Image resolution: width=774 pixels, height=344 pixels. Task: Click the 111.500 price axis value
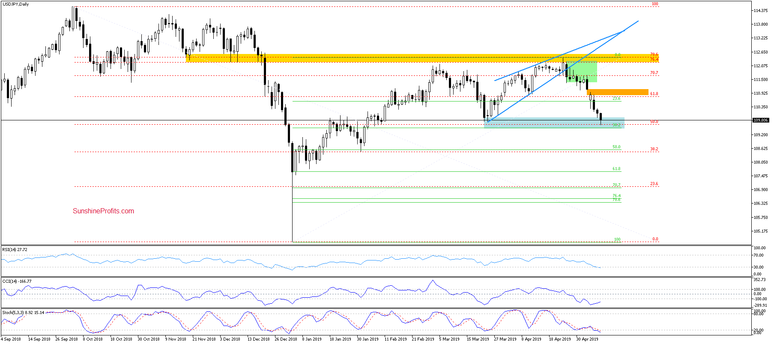(761, 80)
